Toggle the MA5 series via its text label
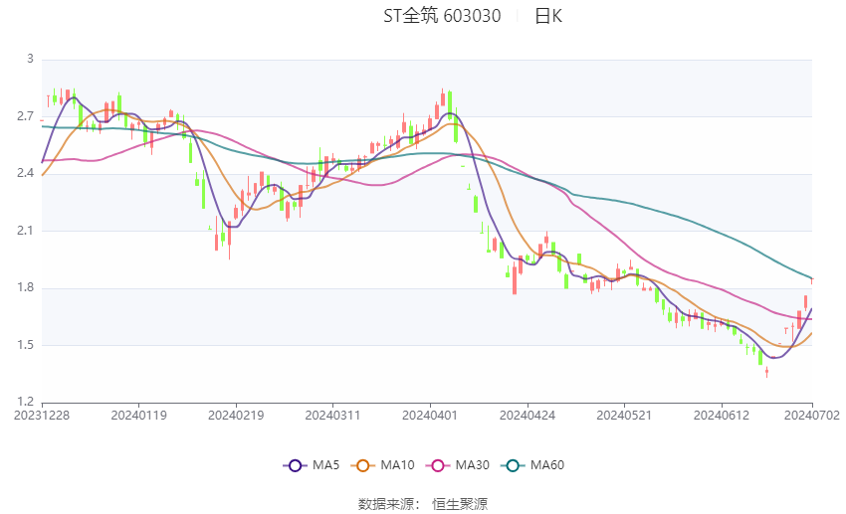 point(326,465)
